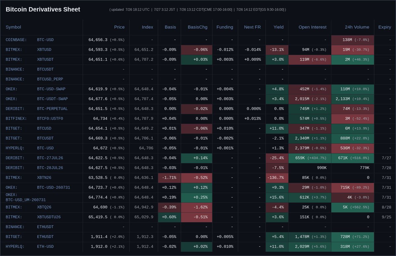The height and width of the screenshot is (256, 396).
Task: Click the XBTUSD funding value -0.012%
Action: (225, 50)
